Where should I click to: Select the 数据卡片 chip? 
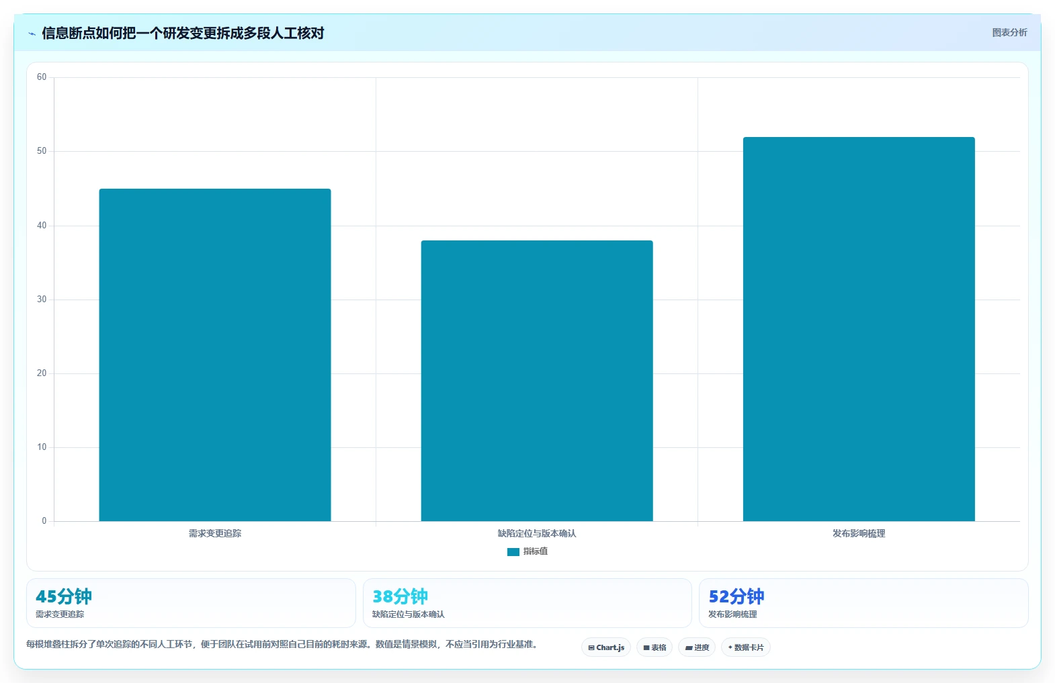(x=746, y=647)
